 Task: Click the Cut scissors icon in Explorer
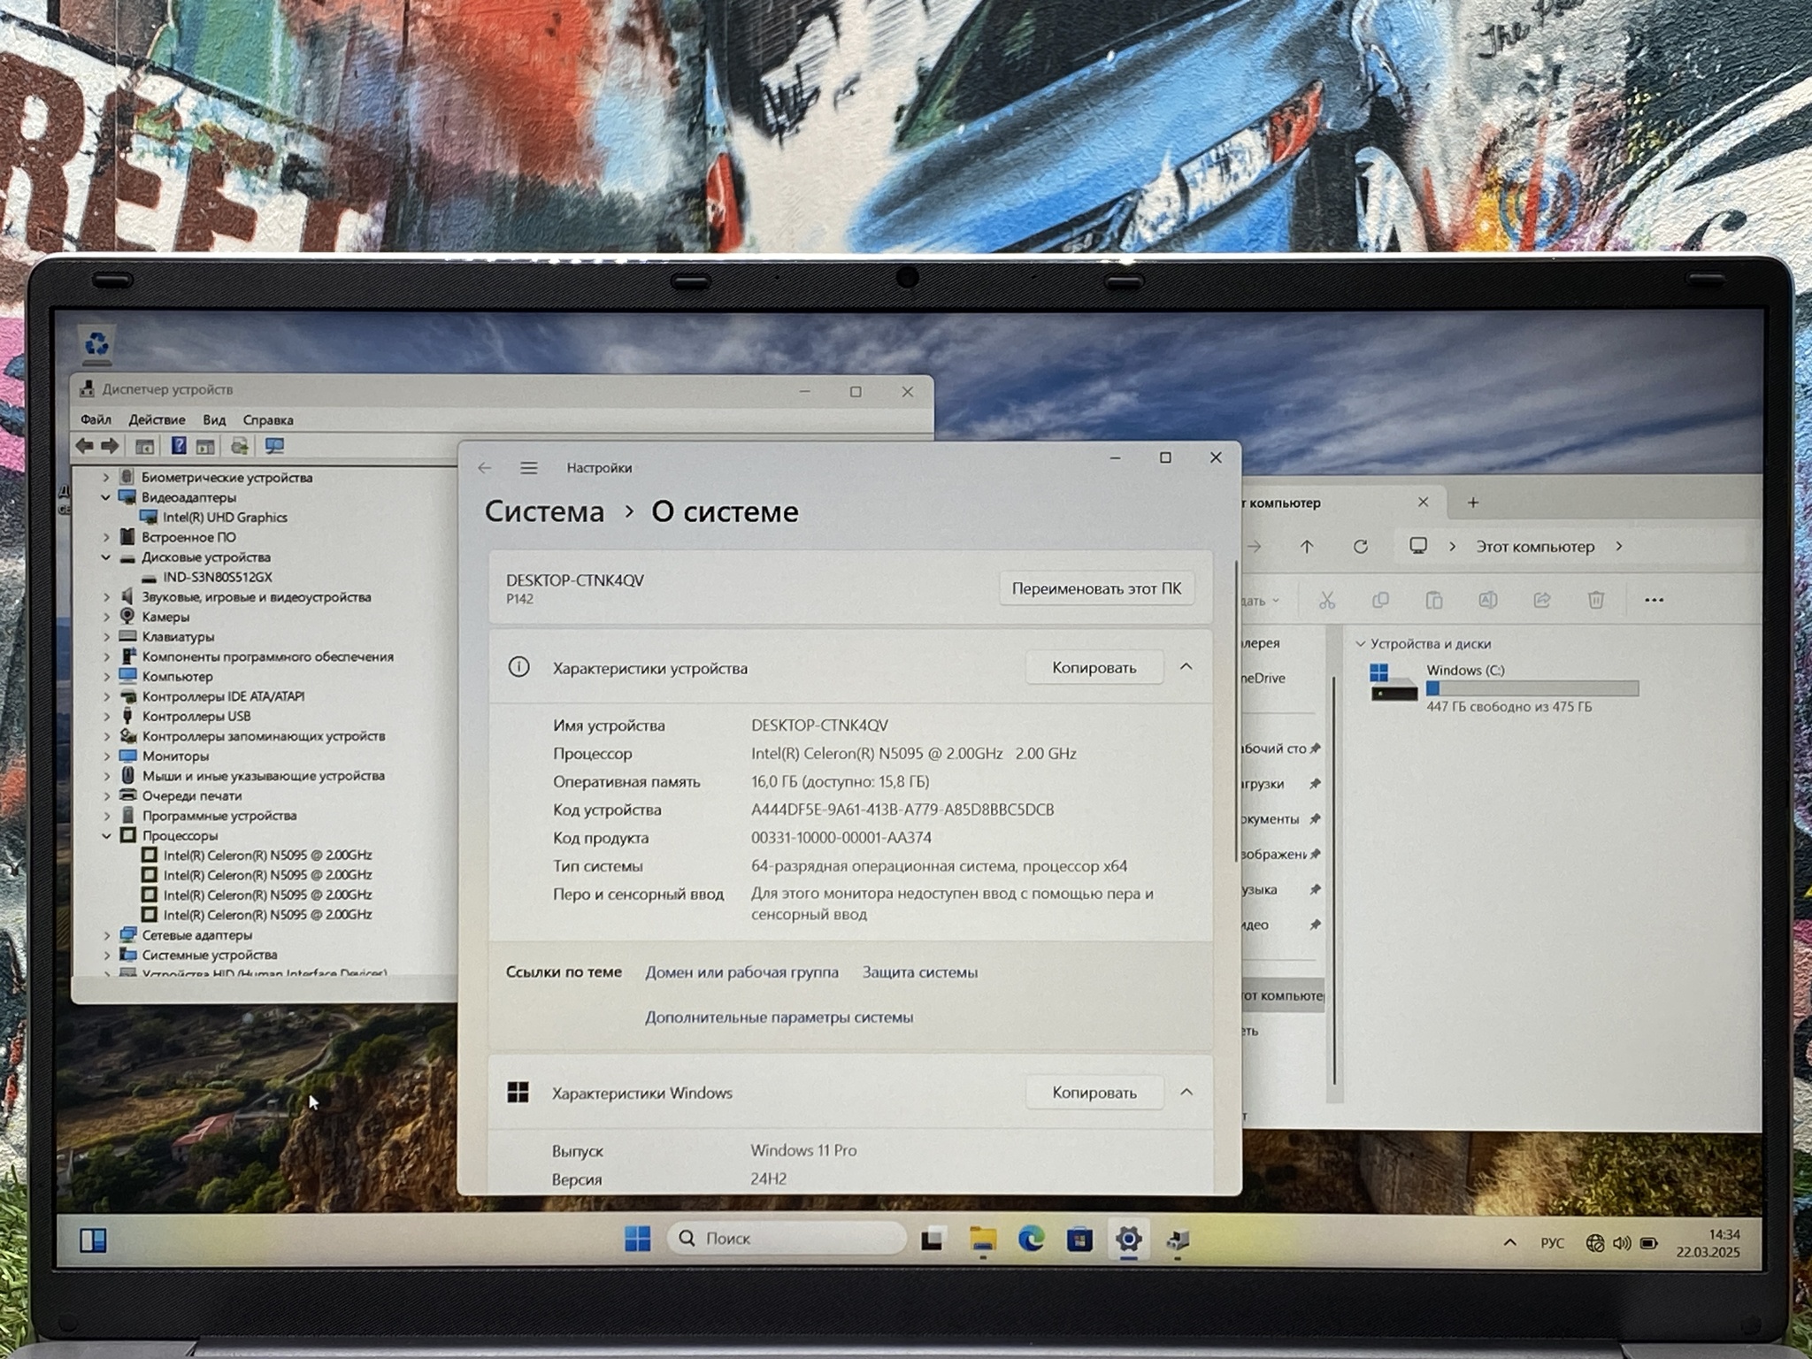[x=1326, y=601]
